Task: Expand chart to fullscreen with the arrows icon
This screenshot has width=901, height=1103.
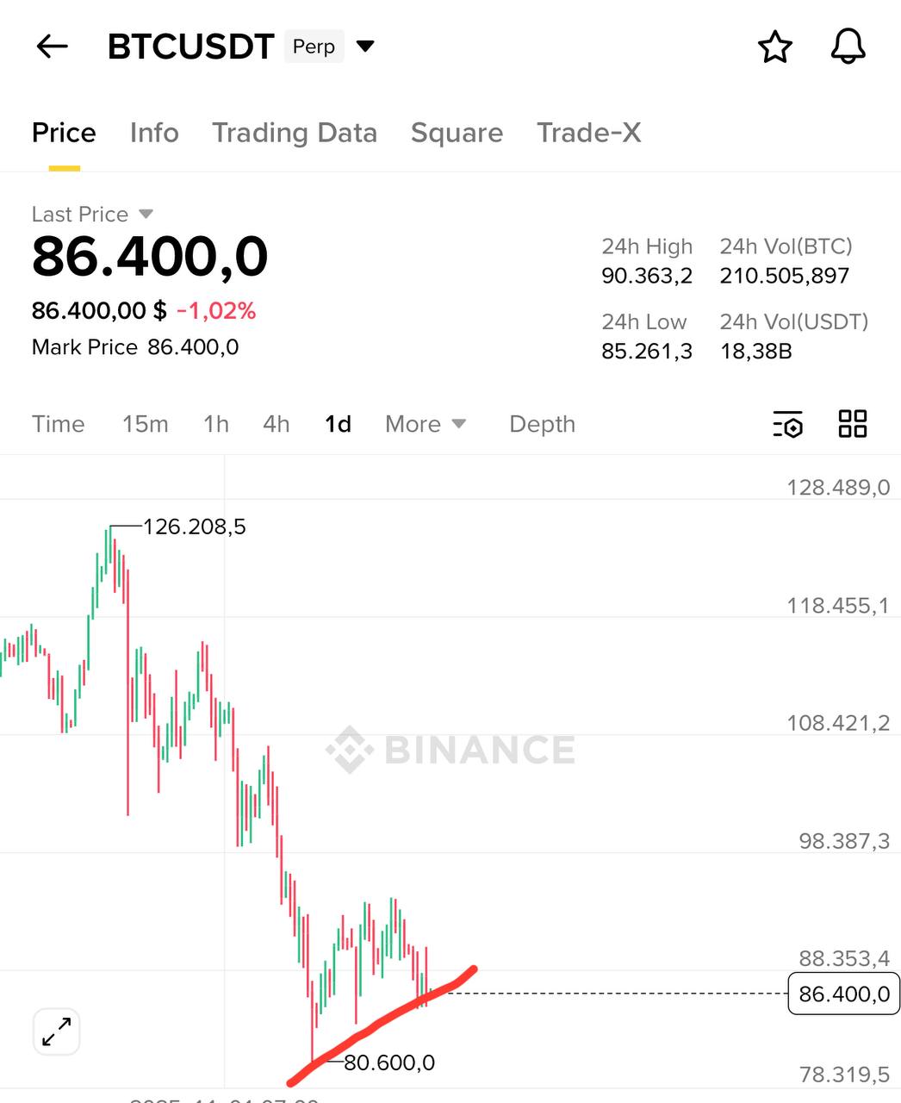Action: coord(56,1031)
